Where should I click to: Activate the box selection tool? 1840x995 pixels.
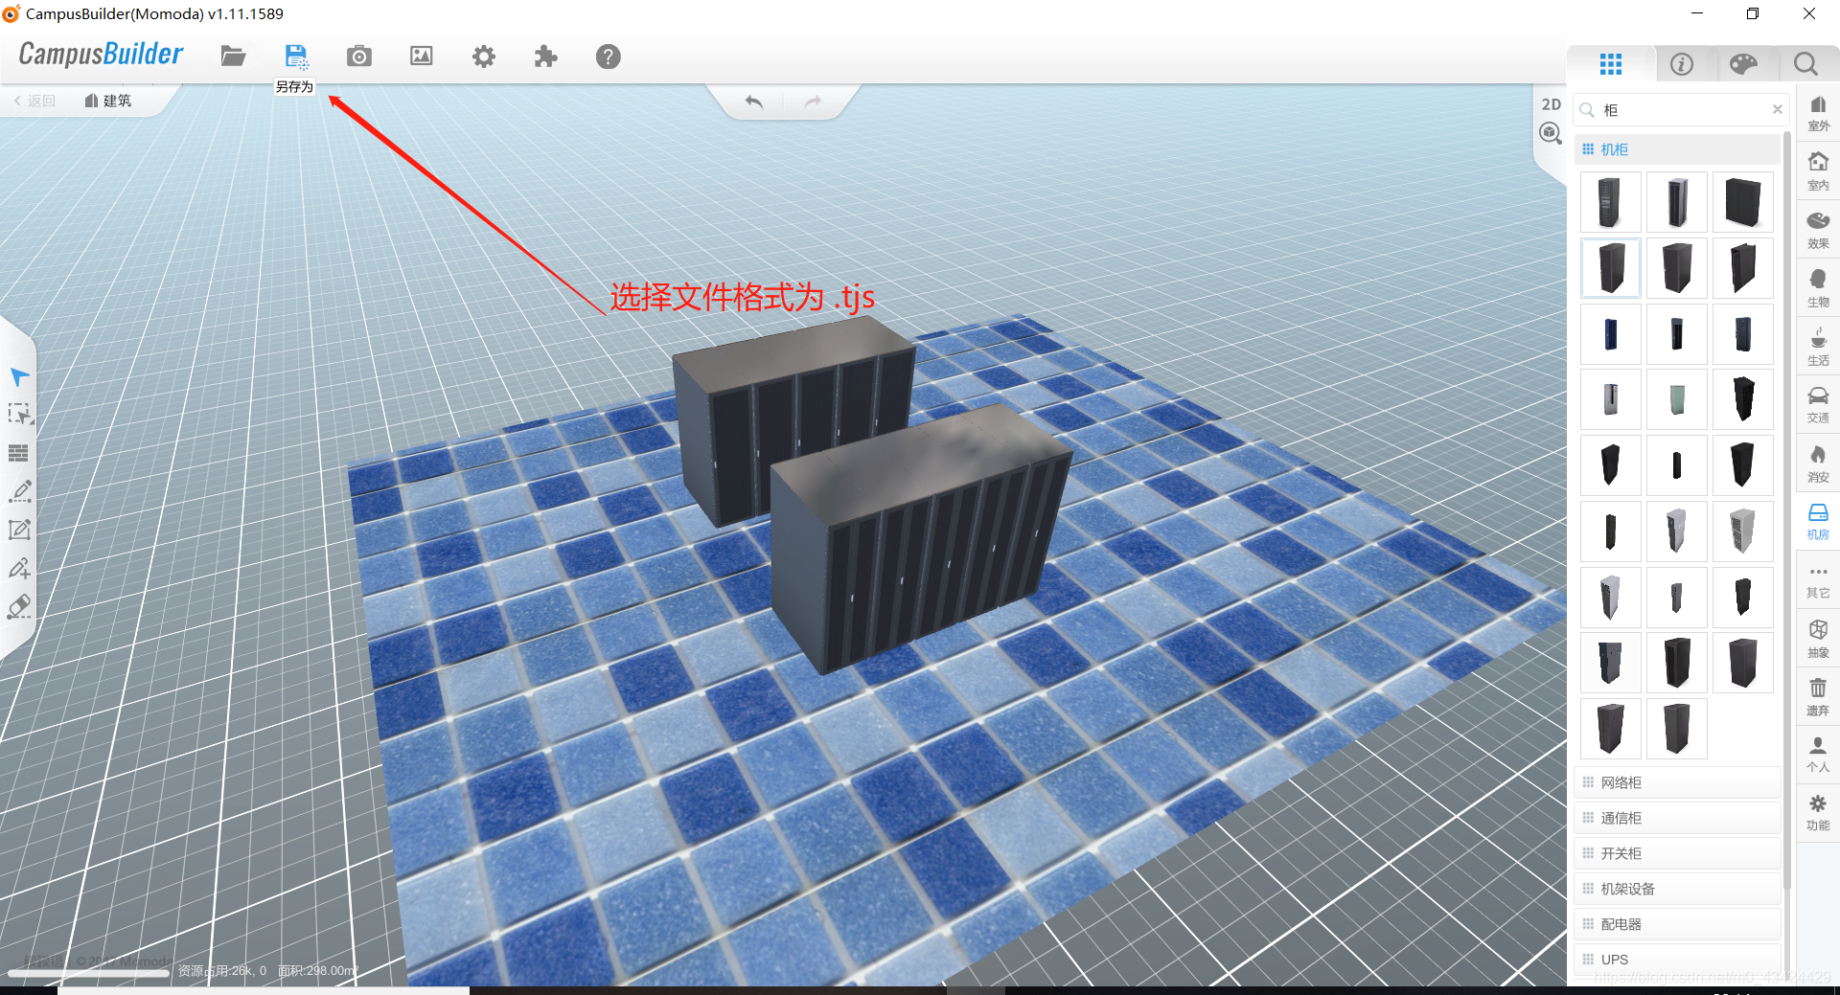pos(20,414)
